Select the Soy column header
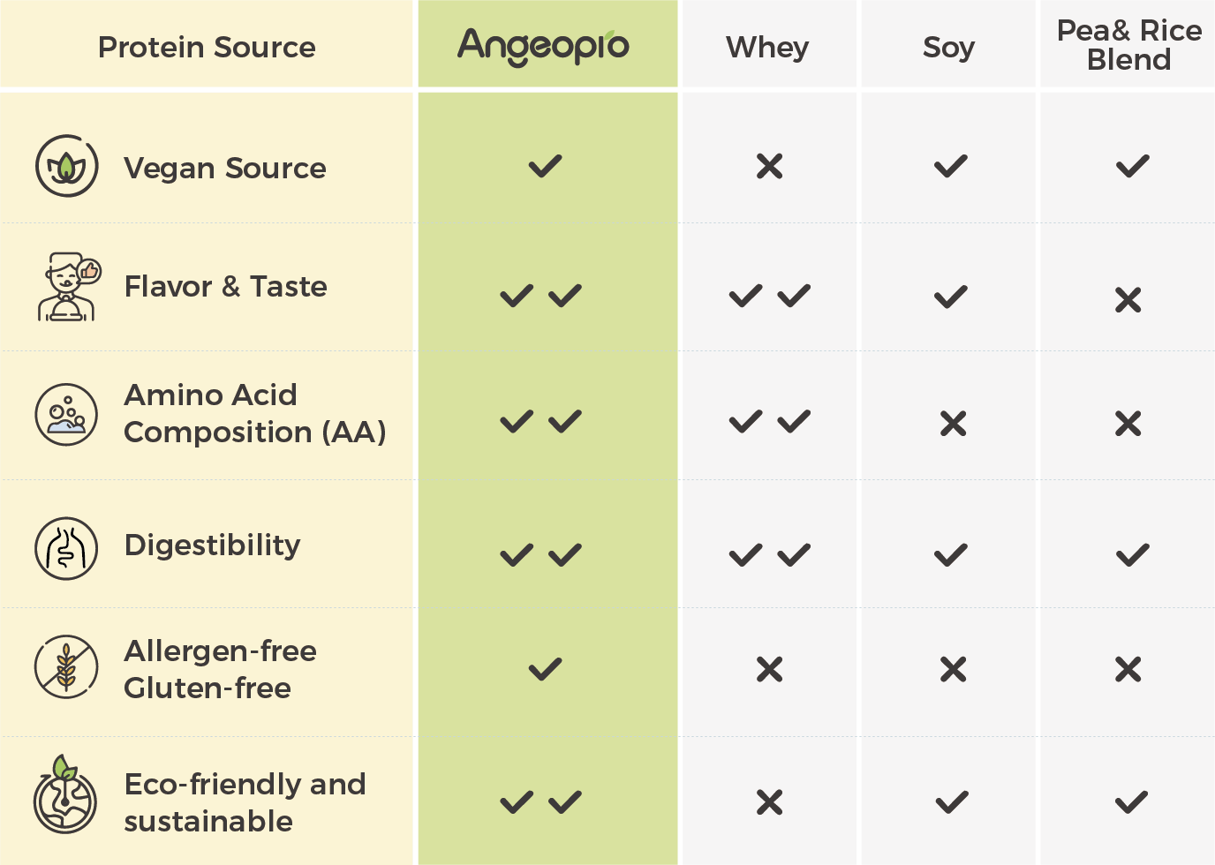This screenshot has height=865, width=1215. (x=949, y=47)
